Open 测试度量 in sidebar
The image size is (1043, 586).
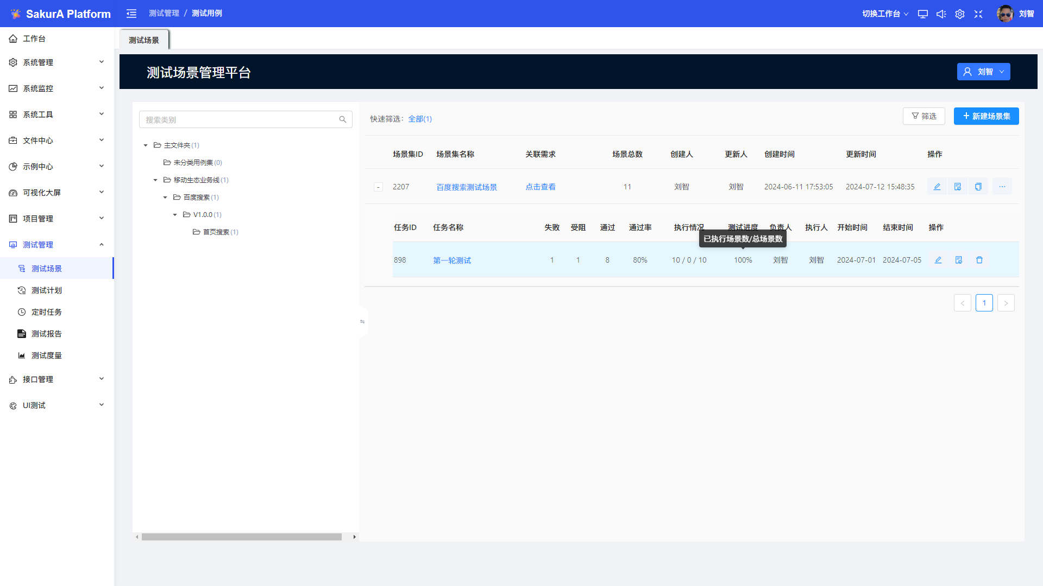coord(57,355)
